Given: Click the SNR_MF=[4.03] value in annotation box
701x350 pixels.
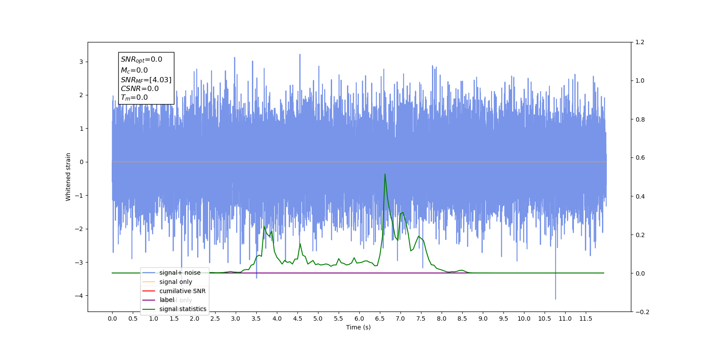Looking at the screenshot, I should 146,80.
